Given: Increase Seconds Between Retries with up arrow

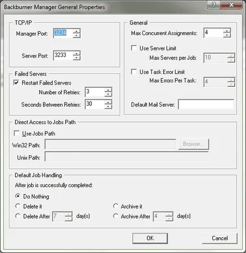Looking at the screenshot, I should tap(108, 102).
